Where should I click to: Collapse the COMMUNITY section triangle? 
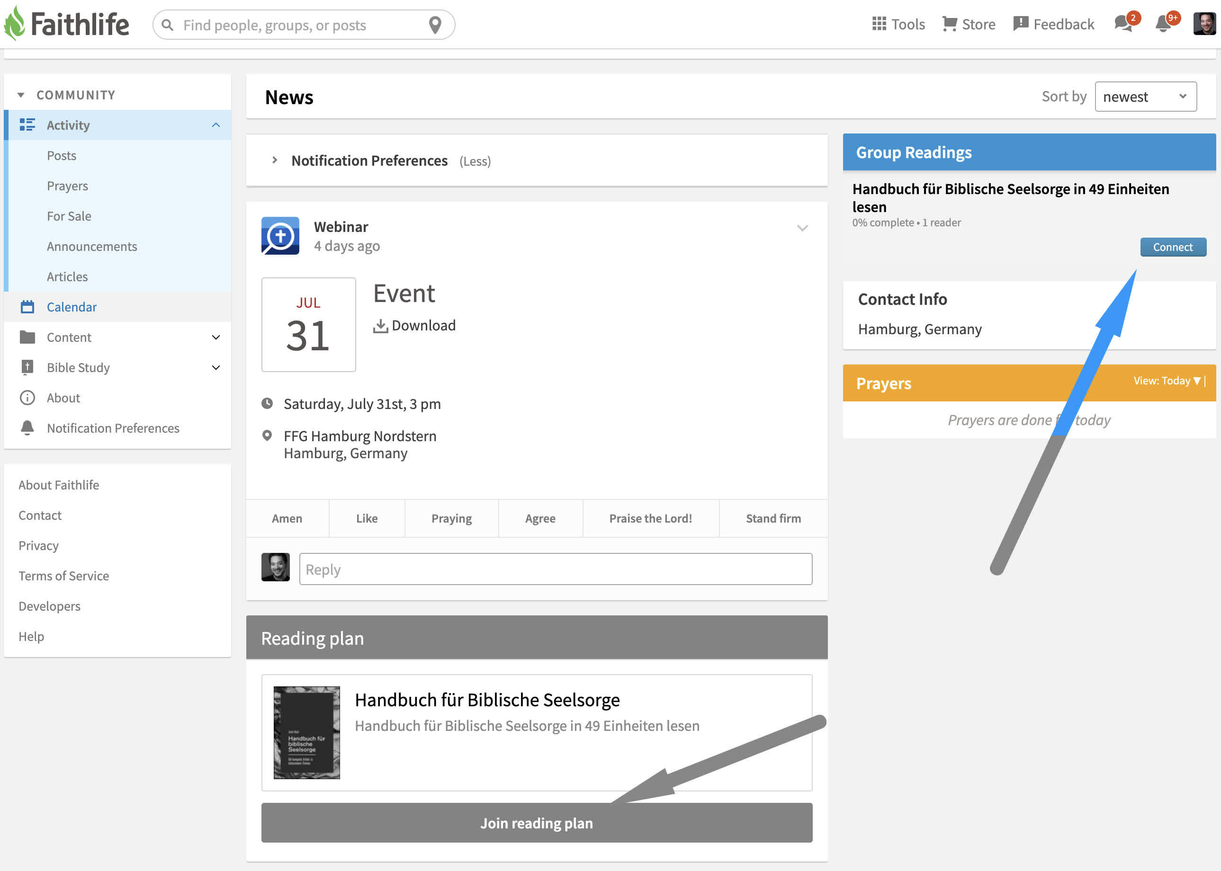21,95
